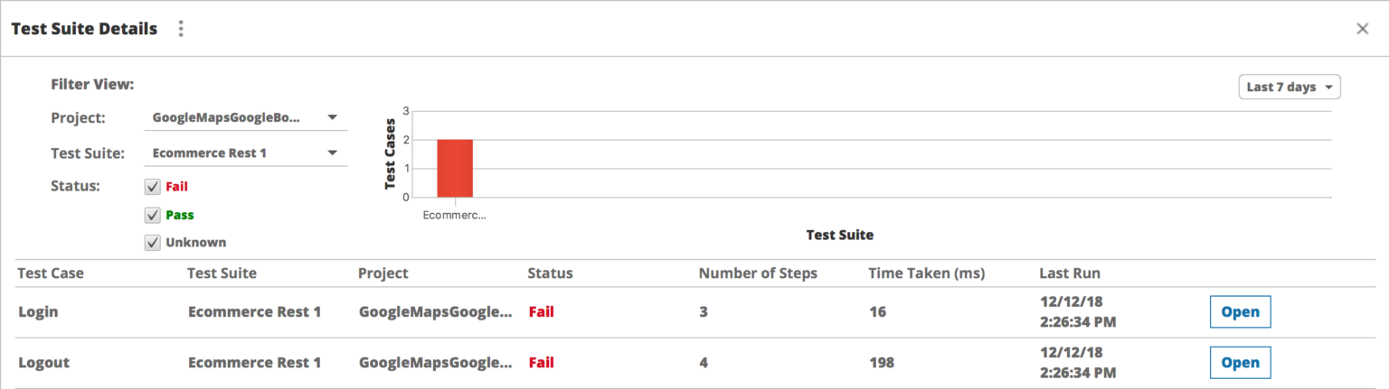Viewport: 1389px width, 389px height.
Task: Click the red Ecommerce bar in chart
Action: click(455, 168)
